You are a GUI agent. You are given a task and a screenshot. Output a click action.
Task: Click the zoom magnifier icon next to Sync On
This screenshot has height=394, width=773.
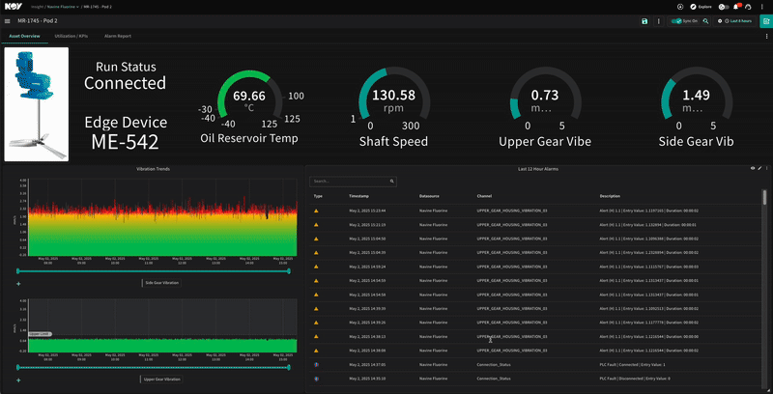coord(705,21)
